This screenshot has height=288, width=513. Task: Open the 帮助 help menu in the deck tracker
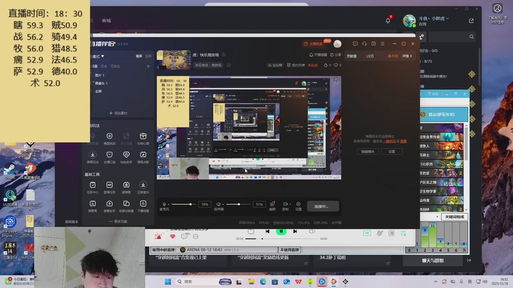433,94
